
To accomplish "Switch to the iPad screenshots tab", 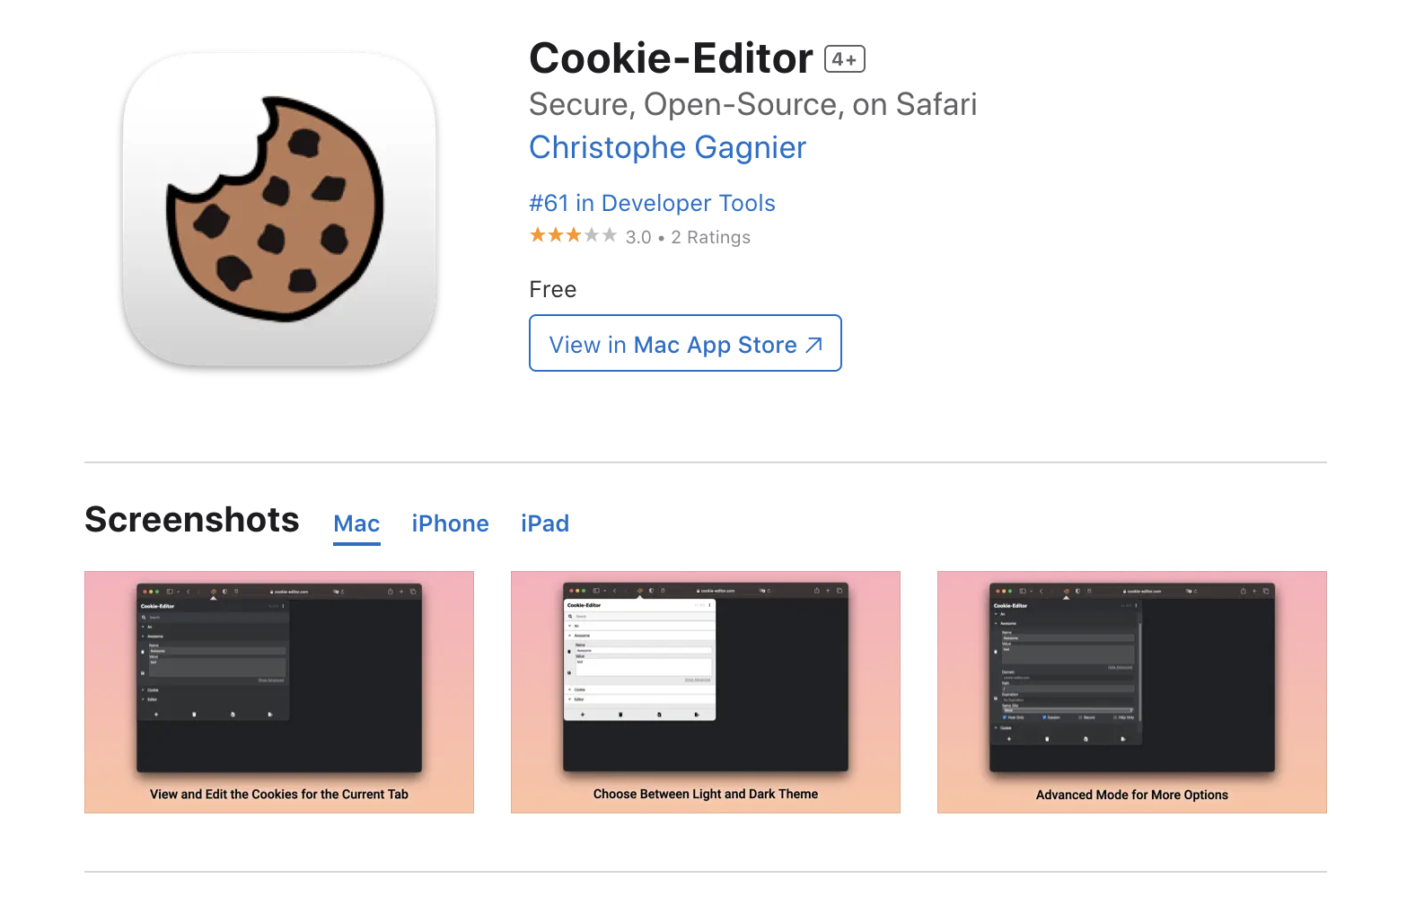I will [x=545, y=523].
